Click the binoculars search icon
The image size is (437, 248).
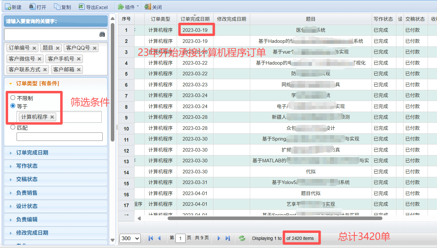(102, 34)
